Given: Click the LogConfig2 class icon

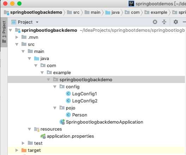Looking at the screenshot, I should point(68,101).
